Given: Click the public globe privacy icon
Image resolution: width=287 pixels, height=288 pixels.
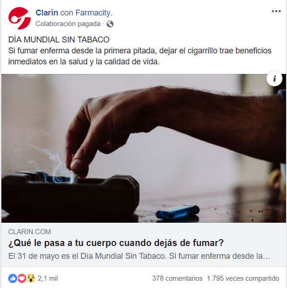Looking at the screenshot, I should tap(110, 24).
